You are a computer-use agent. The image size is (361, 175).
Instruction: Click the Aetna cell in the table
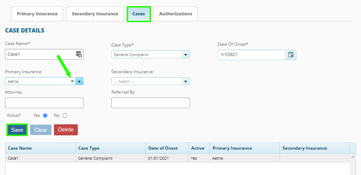[x=245, y=159]
